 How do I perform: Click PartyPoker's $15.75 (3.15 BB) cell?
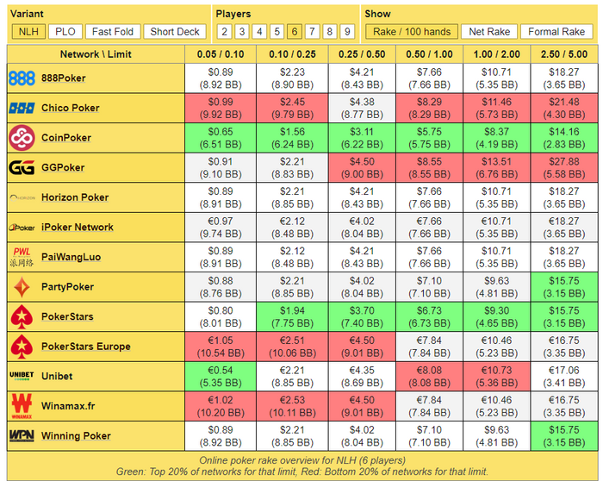(564, 287)
